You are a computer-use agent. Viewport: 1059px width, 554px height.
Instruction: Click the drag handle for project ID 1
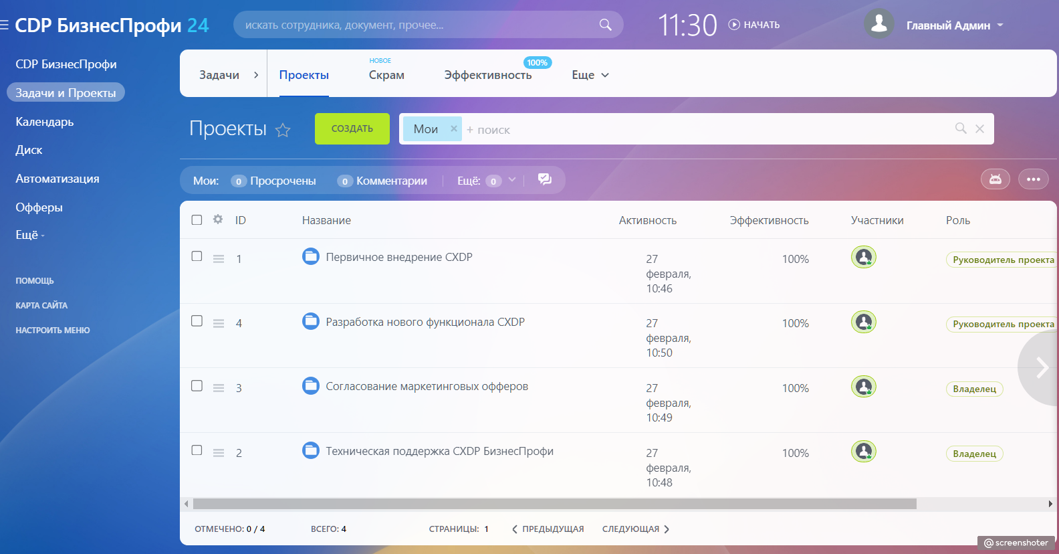tap(219, 259)
